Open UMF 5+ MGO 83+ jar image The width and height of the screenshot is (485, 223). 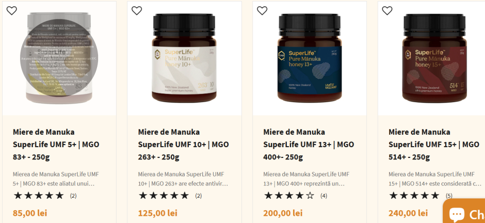point(59,58)
